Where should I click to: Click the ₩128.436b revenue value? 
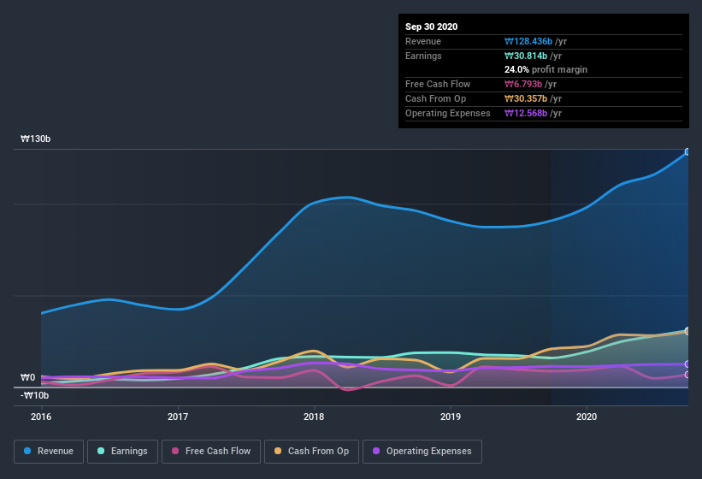528,41
